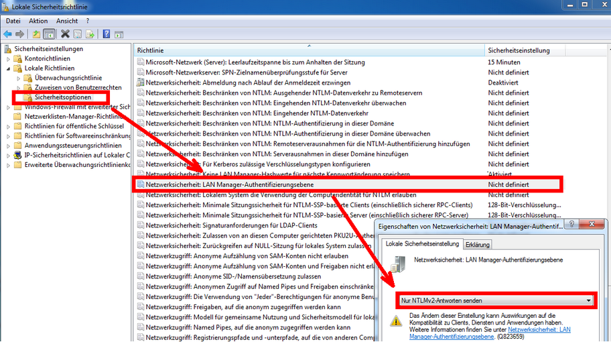Select SPN-Zielnamenüberprüfungsstufe für Server policy
The image size is (611, 342).
tap(247, 72)
